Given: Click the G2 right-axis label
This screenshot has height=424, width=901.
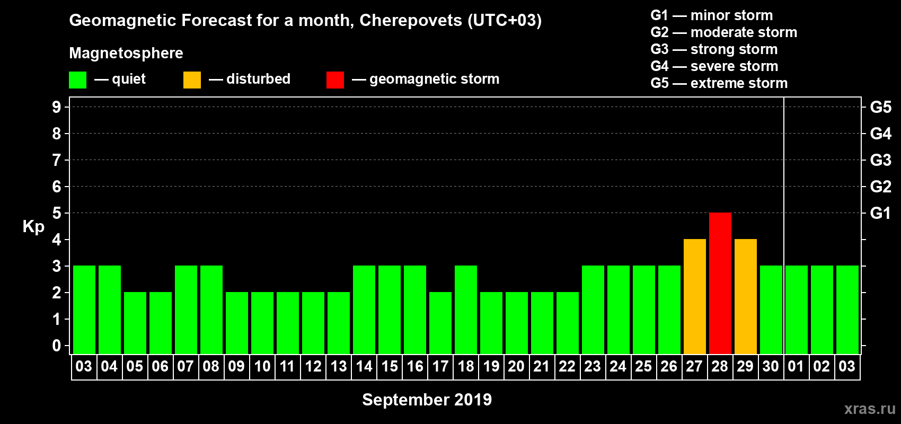Looking at the screenshot, I should (x=881, y=187).
